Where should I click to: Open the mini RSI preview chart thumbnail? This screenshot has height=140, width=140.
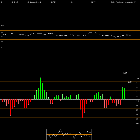tap(69, 134)
